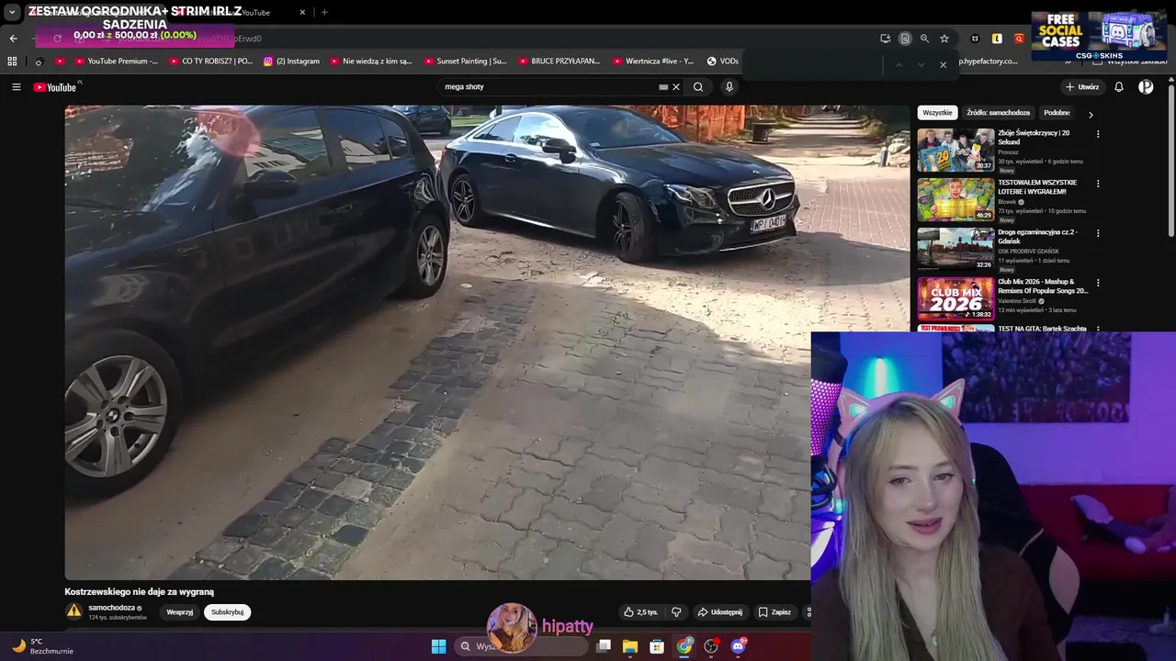Open Zbóje Świętokrzyscy video thumbnail
This screenshot has width=1176, height=661.
coord(955,150)
